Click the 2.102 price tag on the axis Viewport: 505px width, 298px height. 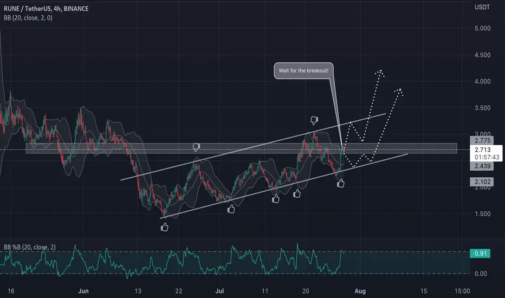482,182
